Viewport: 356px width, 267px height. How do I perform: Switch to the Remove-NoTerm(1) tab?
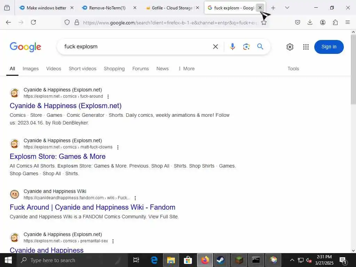coord(107,8)
